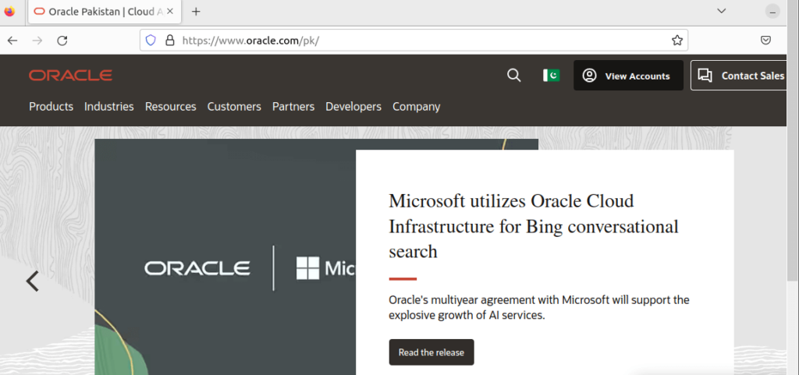Click the View Accounts button
The width and height of the screenshot is (799, 375).
click(x=628, y=76)
